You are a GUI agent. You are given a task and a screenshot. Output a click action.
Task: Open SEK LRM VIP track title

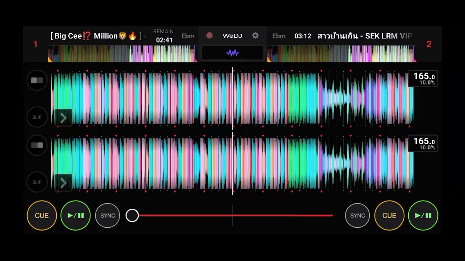pyautogui.click(x=365, y=36)
